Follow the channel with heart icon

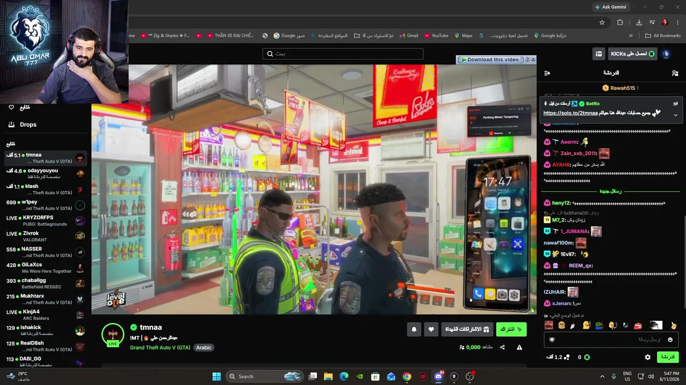431,329
